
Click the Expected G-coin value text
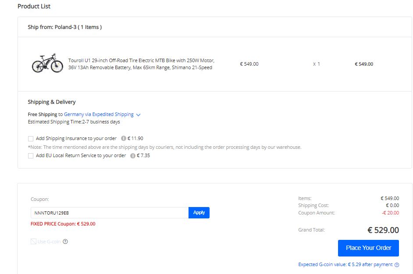(x=345, y=264)
